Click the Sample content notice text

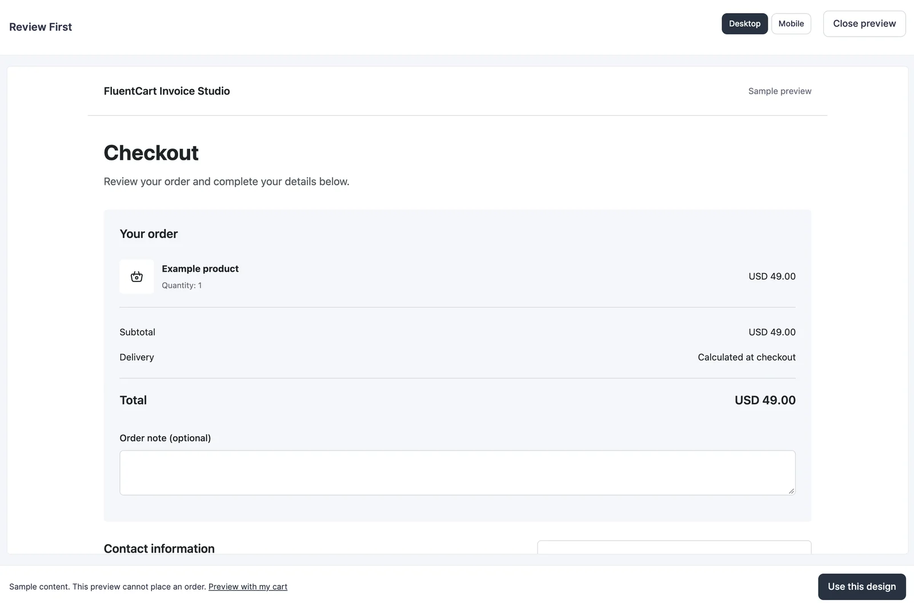click(107, 587)
